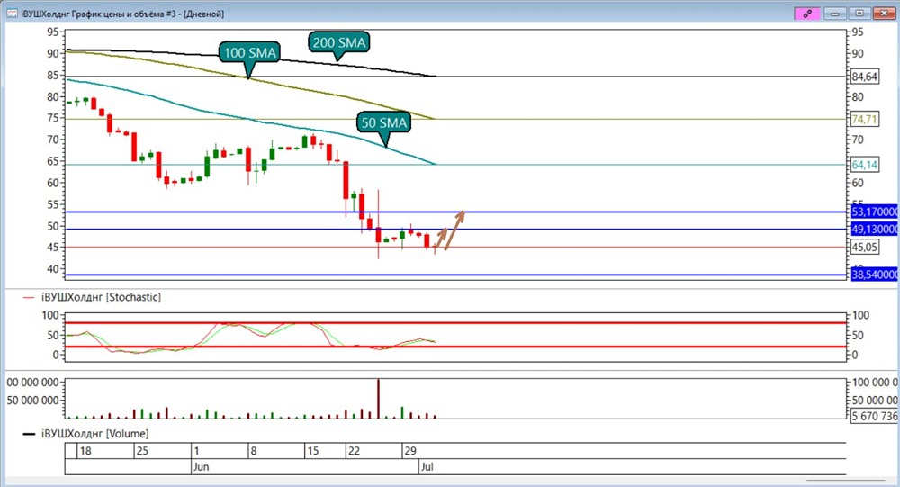Click date 1 on the time axis
The image size is (900, 487).
click(x=196, y=451)
